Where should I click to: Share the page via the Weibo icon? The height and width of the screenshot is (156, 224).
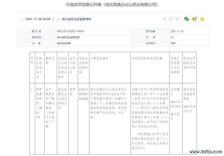click(x=194, y=19)
